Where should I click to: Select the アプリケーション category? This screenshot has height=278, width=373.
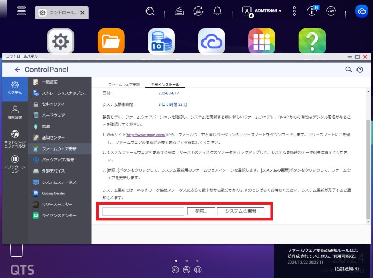(x=15, y=163)
